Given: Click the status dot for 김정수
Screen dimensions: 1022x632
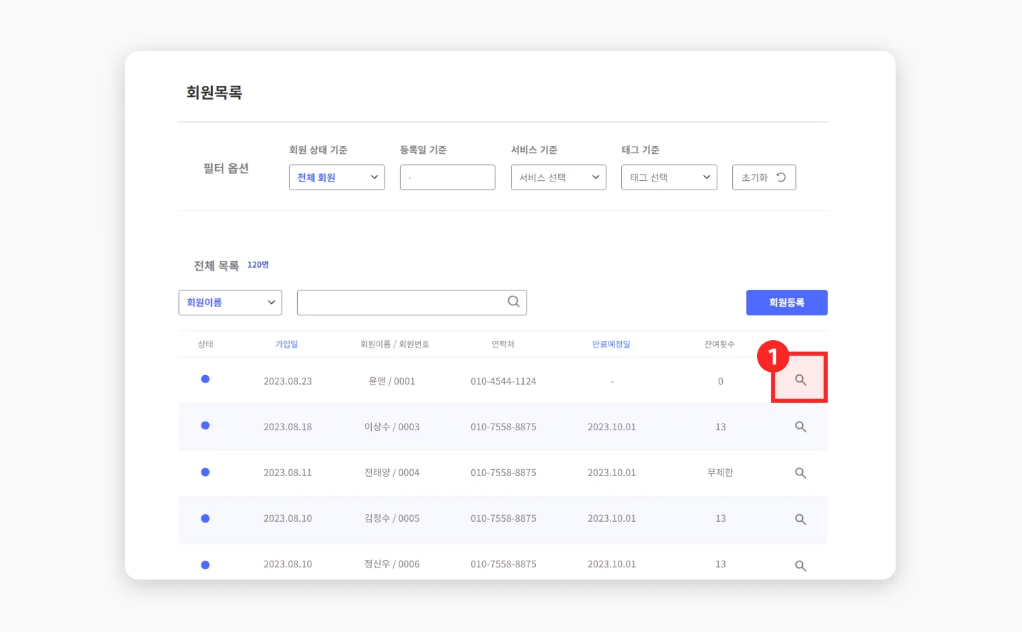Looking at the screenshot, I should [205, 518].
